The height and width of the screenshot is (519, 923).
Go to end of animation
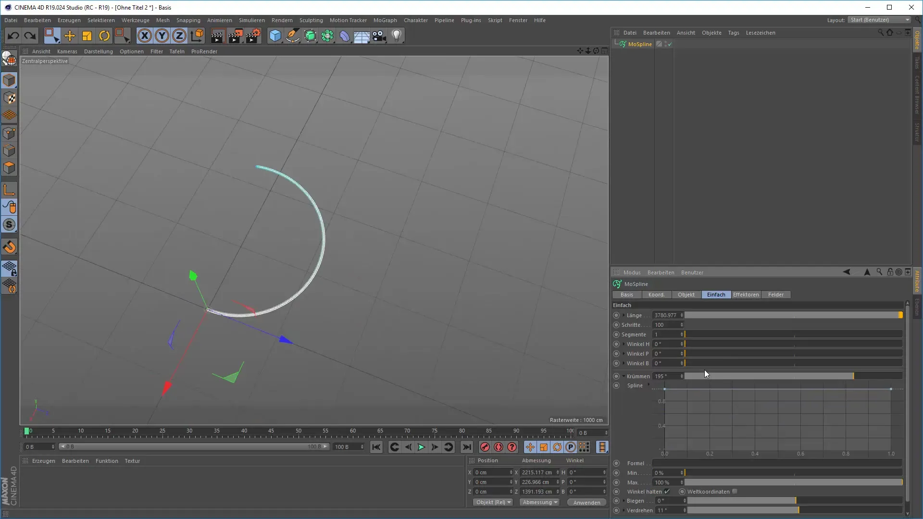[x=466, y=447]
